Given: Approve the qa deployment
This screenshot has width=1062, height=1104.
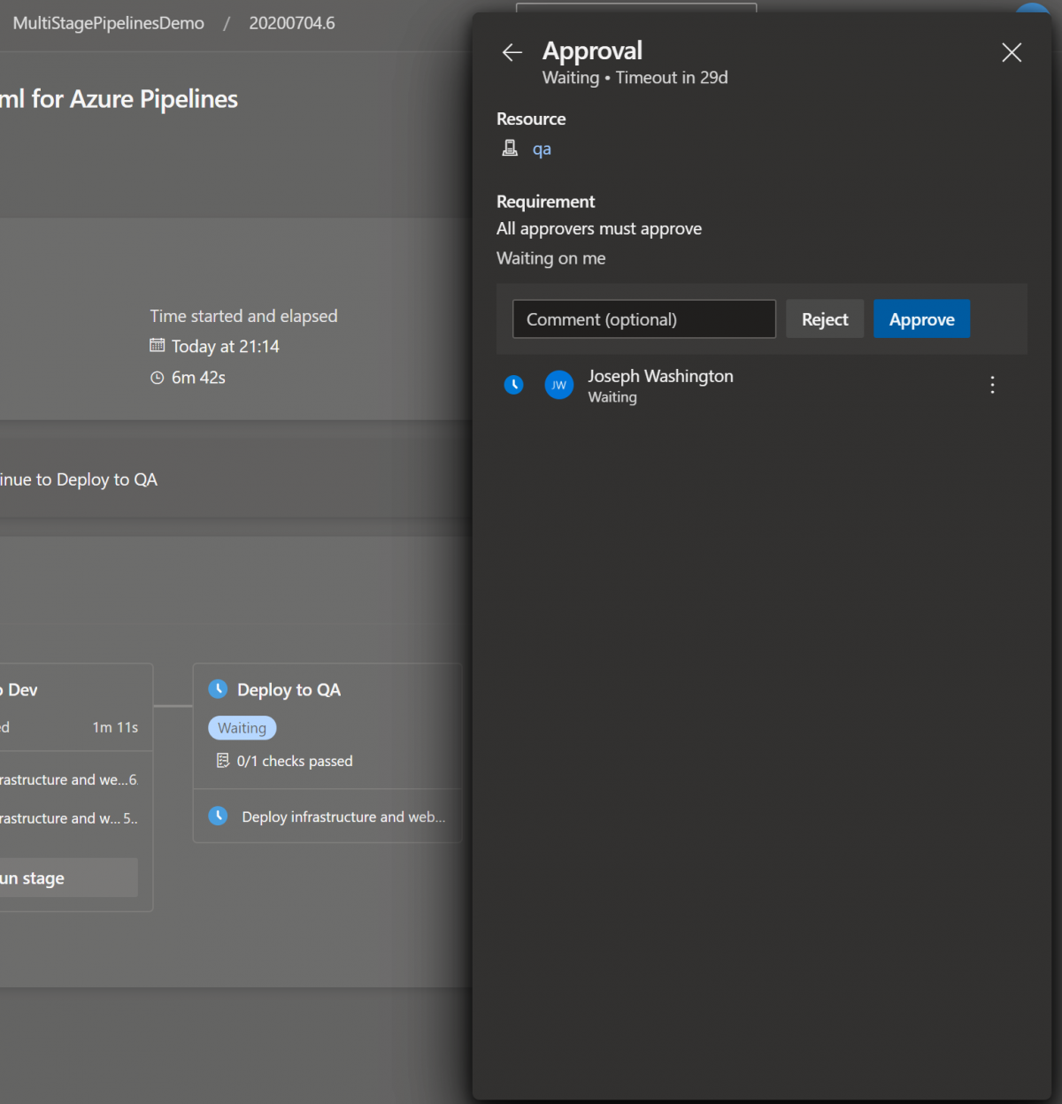Looking at the screenshot, I should (x=921, y=318).
